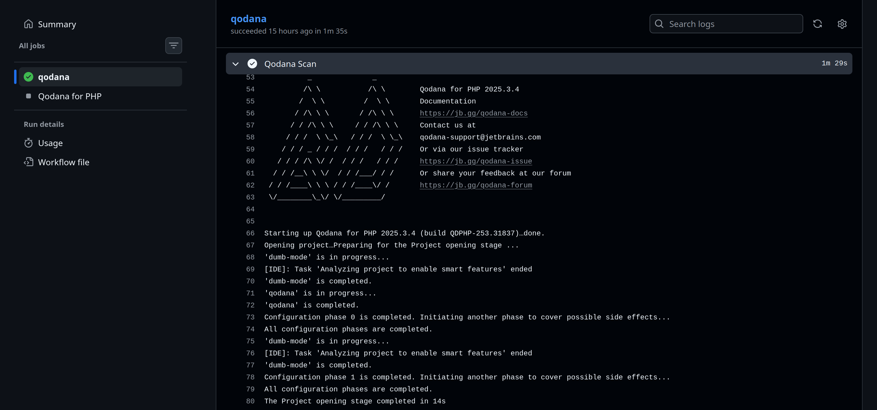Click the 1m 29s step duration
This screenshot has width=877, height=410.
coord(834,63)
